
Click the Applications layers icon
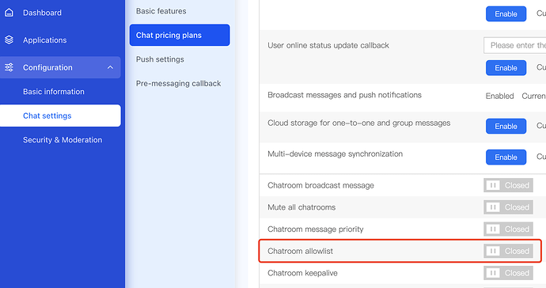pos(9,40)
